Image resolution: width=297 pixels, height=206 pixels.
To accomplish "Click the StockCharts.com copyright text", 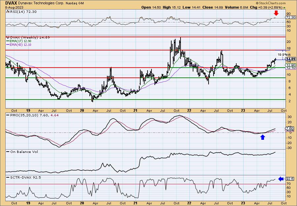I will [x=271, y=3].
